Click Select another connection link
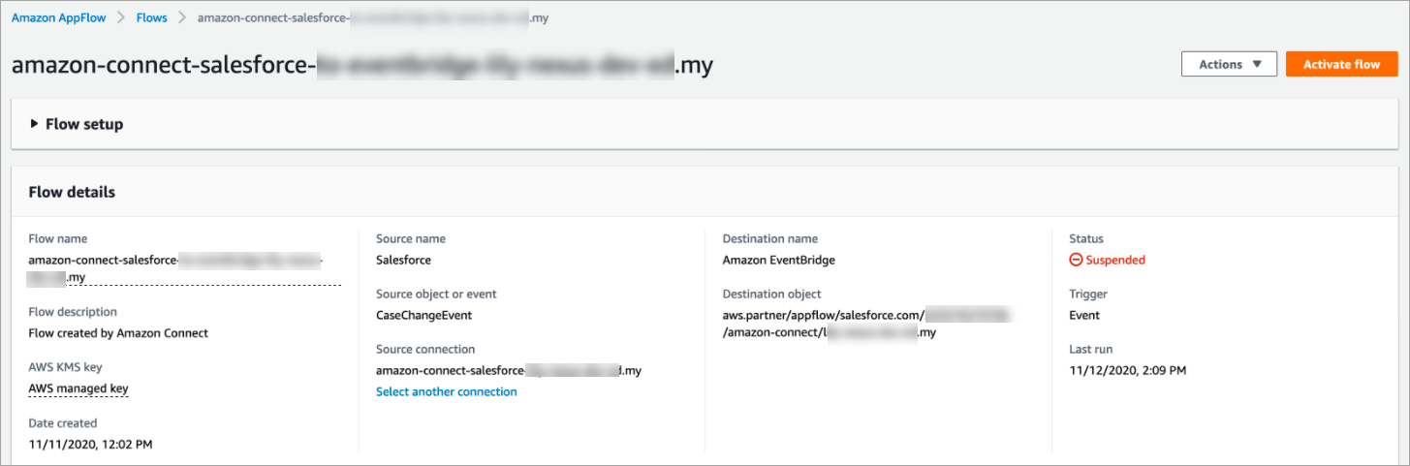The image size is (1410, 466). click(x=446, y=391)
